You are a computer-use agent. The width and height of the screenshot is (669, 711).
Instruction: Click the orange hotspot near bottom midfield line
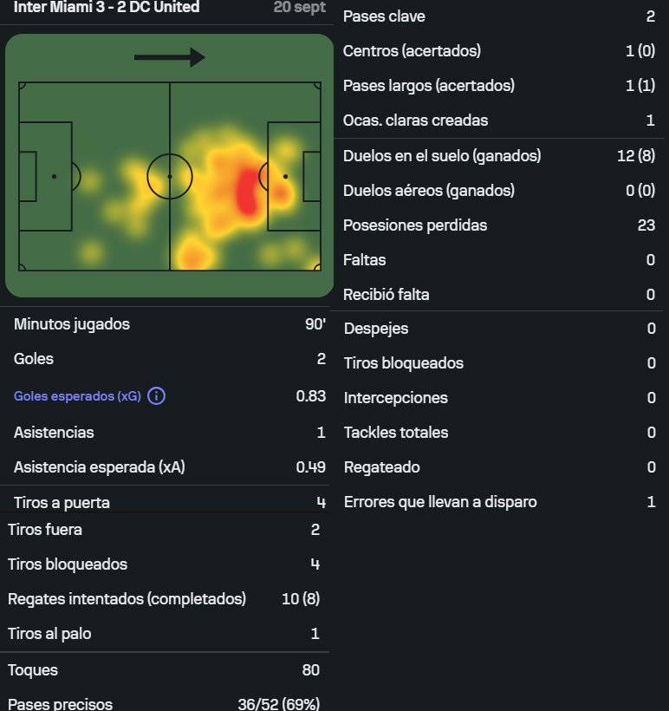click(x=193, y=257)
